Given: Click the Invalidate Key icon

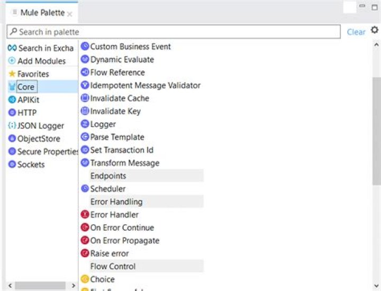Looking at the screenshot, I should pyautogui.click(x=85, y=111).
